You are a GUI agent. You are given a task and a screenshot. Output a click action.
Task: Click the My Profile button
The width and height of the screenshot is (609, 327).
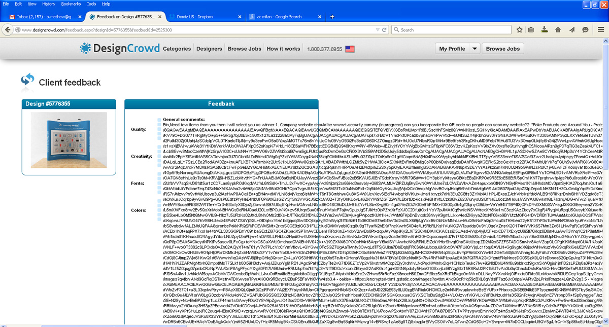tap(452, 49)
